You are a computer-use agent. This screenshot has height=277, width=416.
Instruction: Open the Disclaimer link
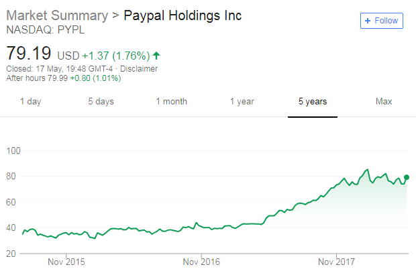point(140,68)
